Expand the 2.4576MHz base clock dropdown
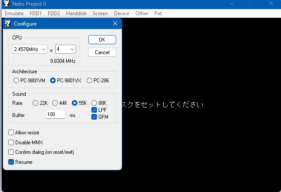The image size is (281, 192). point(30,49)
